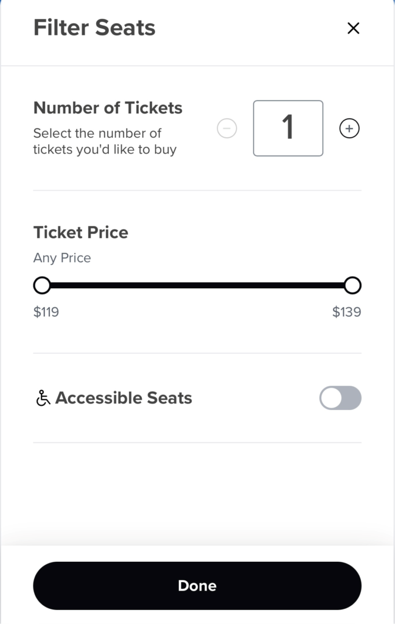Click the Filter Seats title
The image size is (395, 624).
click(x=94, y=28)
